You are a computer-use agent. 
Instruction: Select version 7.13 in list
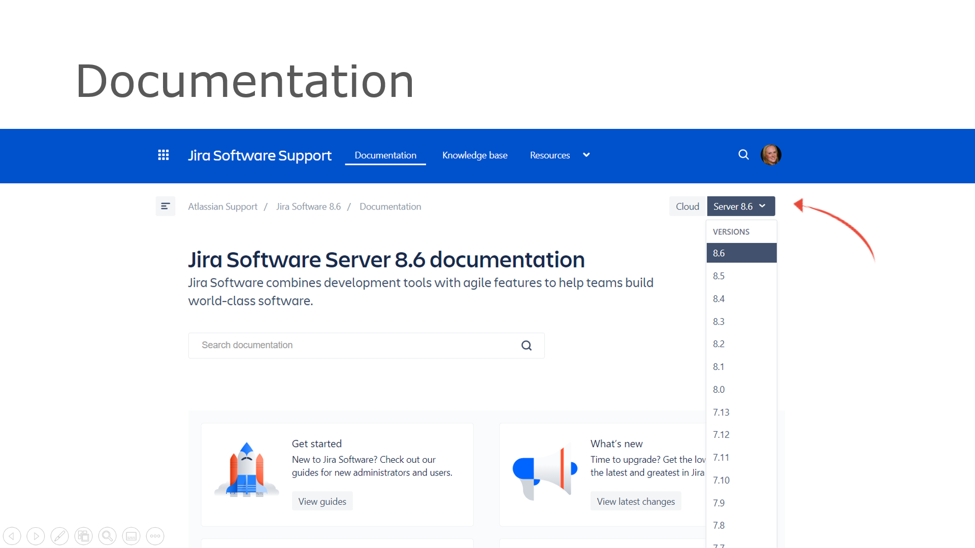[x=741, y=412]
